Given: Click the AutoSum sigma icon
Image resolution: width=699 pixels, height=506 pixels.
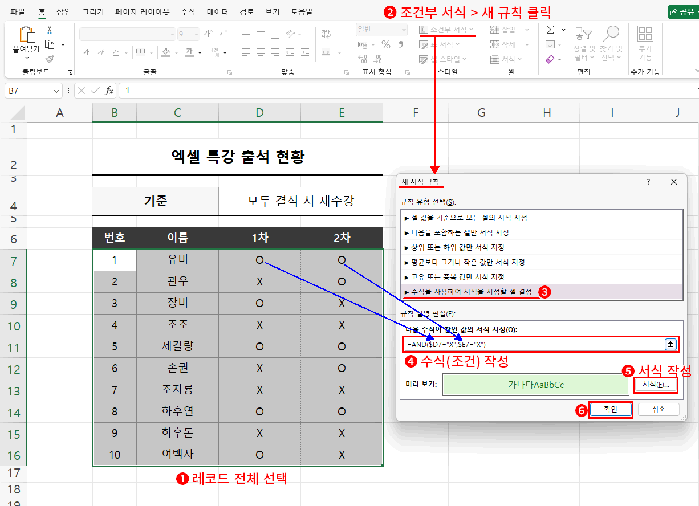Looking at the screenshot, I should tap(550, 30).
